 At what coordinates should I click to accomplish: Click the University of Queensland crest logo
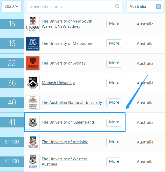click(33, 122)
